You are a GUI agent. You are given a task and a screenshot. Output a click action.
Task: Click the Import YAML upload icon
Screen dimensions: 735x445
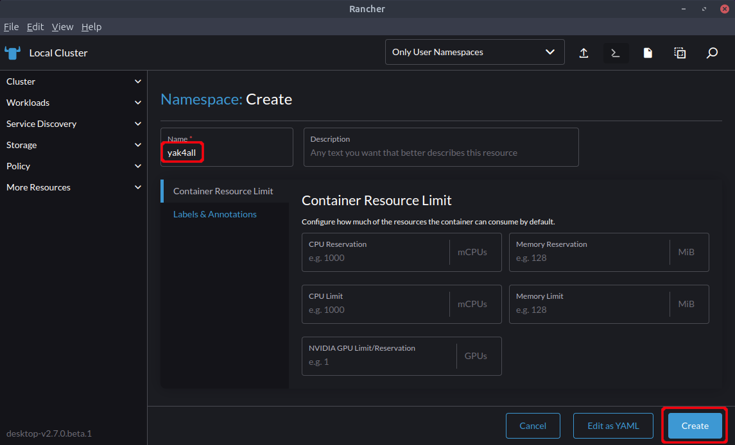[584, 53]
